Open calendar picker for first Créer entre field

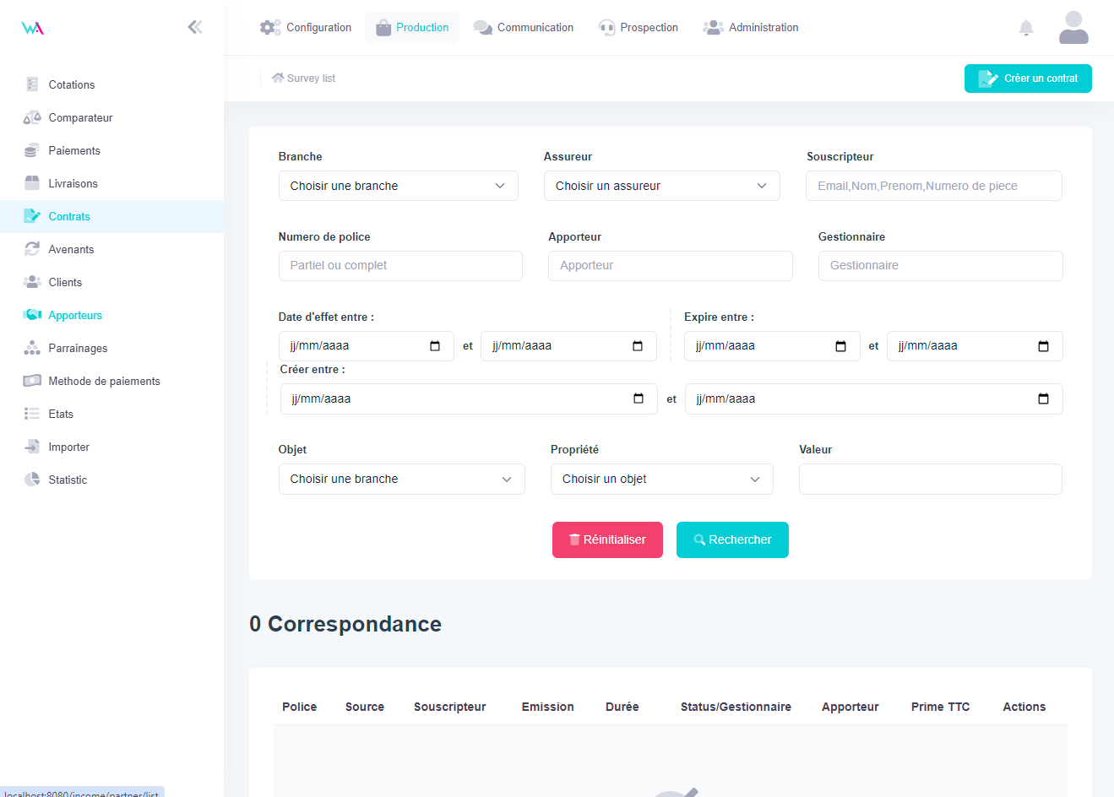click(x=639, y=398)
